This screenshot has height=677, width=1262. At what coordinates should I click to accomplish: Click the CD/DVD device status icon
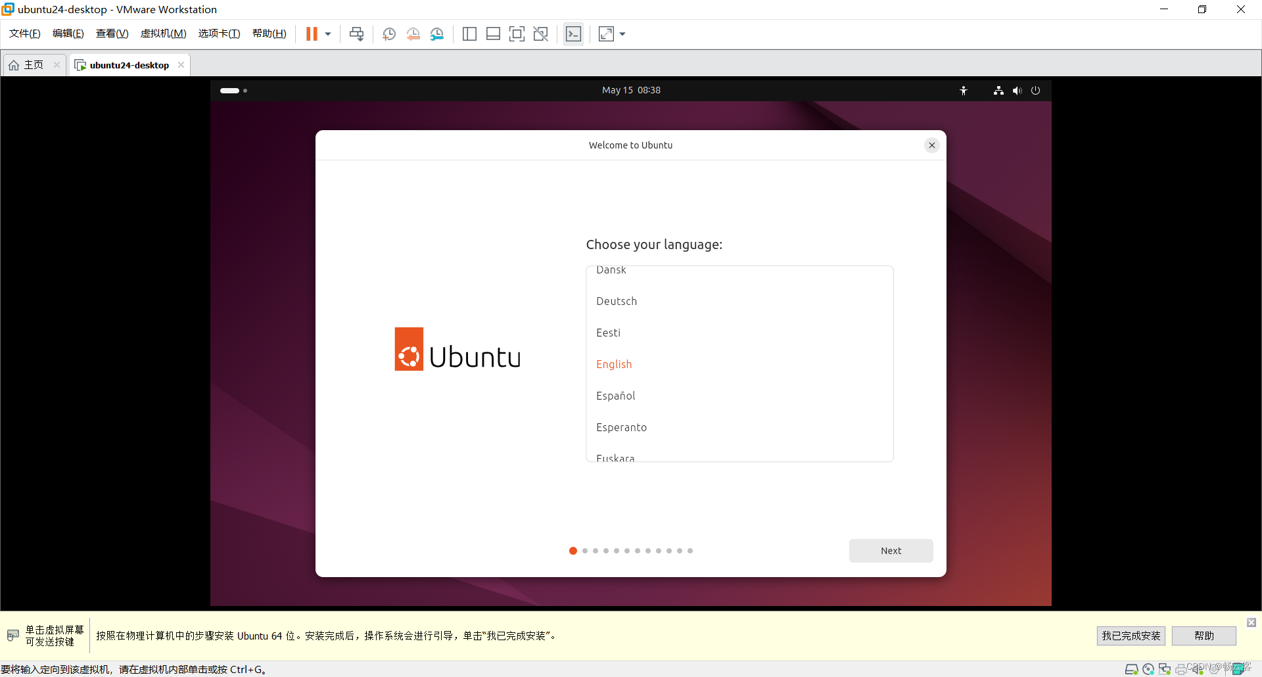click(1148, 670)
